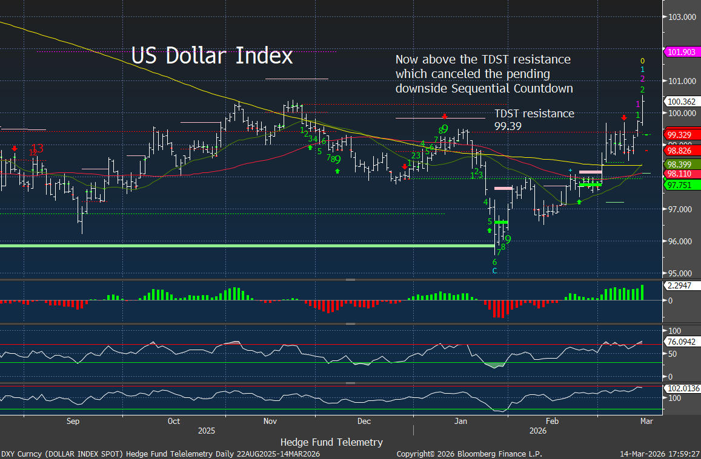
Task: Click the cyan C marker below January low
Action: pyautogui.click(x=494, y=271)
